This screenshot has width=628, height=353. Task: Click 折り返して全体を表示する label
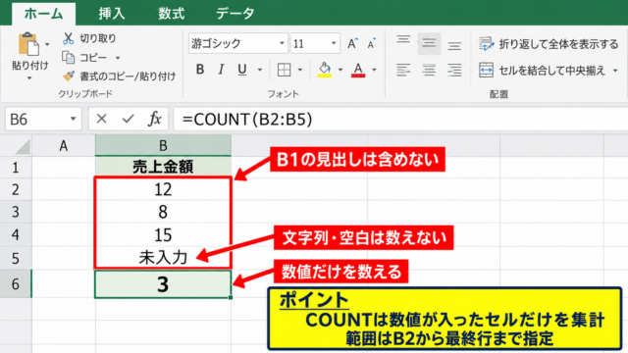(558, 44)
